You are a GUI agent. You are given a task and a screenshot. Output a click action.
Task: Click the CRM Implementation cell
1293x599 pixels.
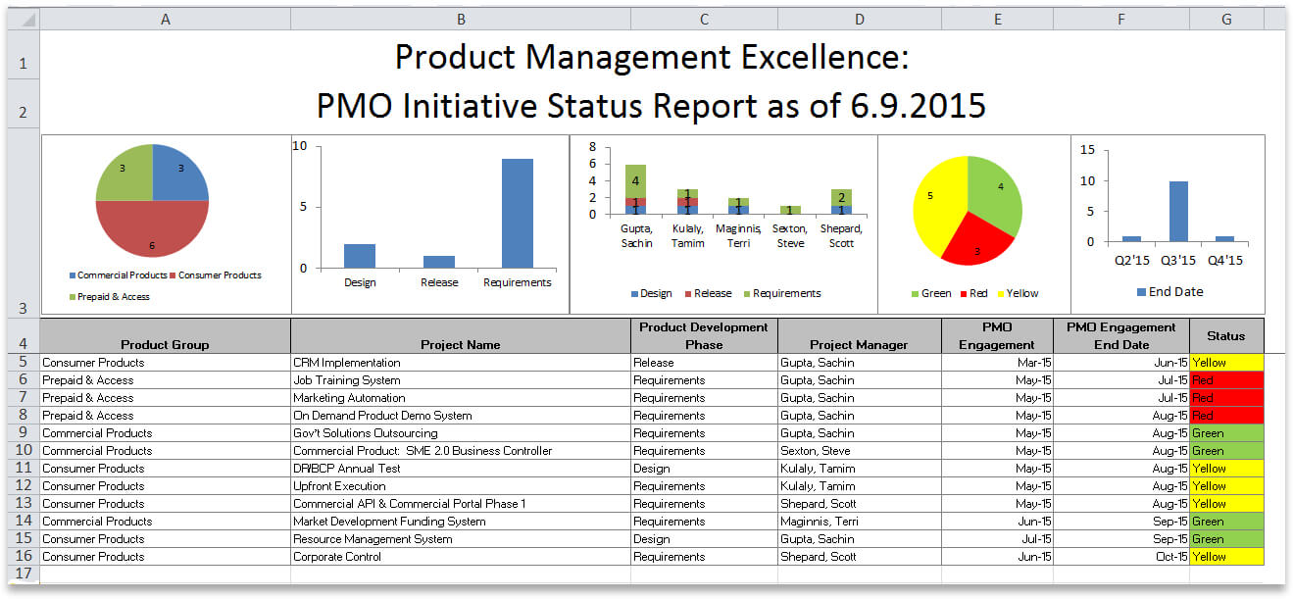tap(461, 363)
